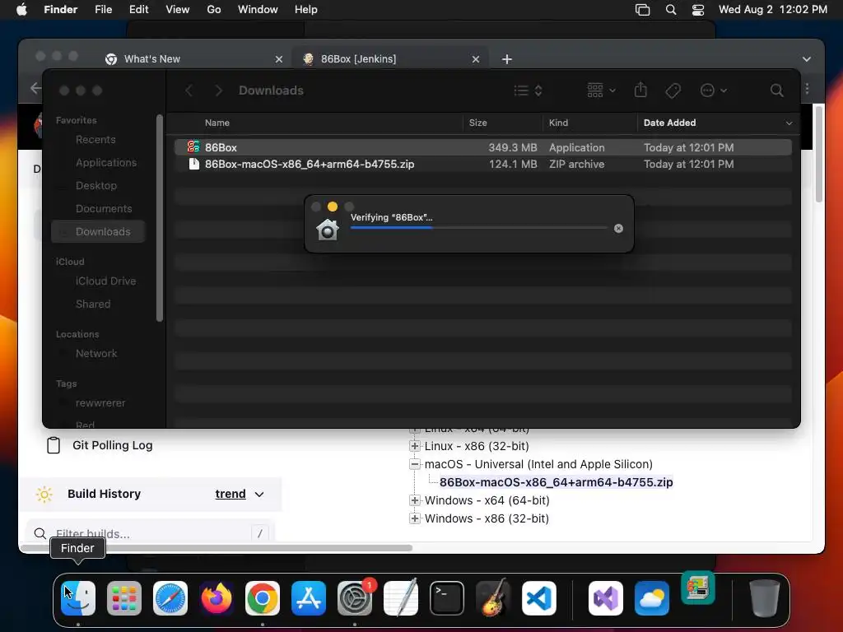Select the 86Box application row
843x632 pixels.
[482, 147]
